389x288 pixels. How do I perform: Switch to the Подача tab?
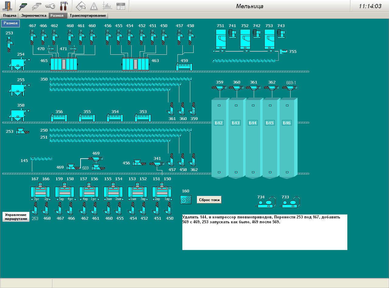pyautogui.click(x=9, y=15)
